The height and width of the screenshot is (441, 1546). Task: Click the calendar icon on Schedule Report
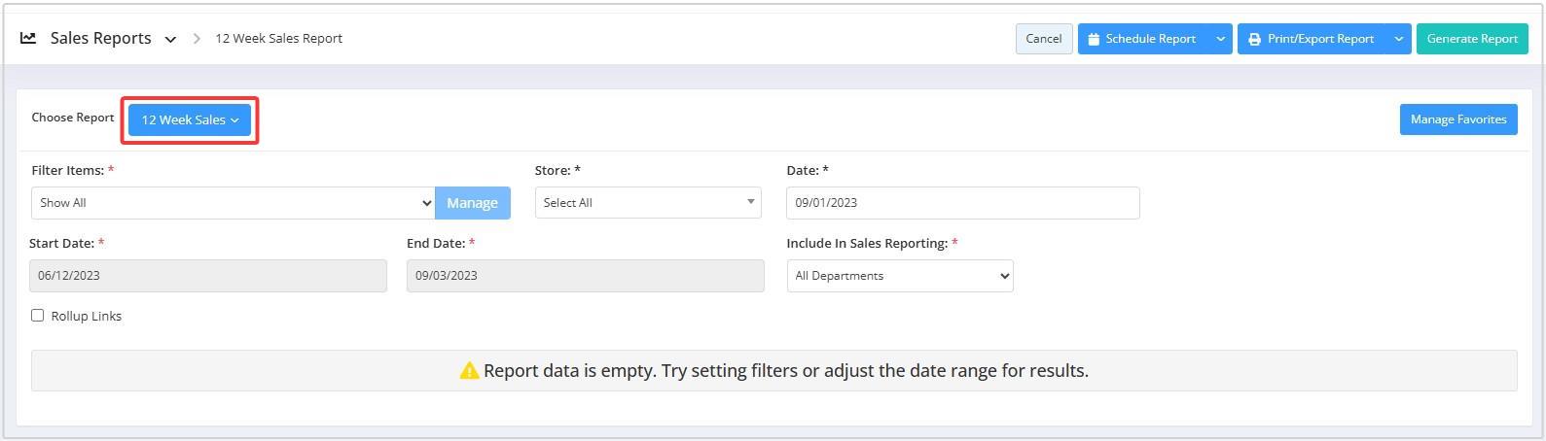[x=1094, y=39]
